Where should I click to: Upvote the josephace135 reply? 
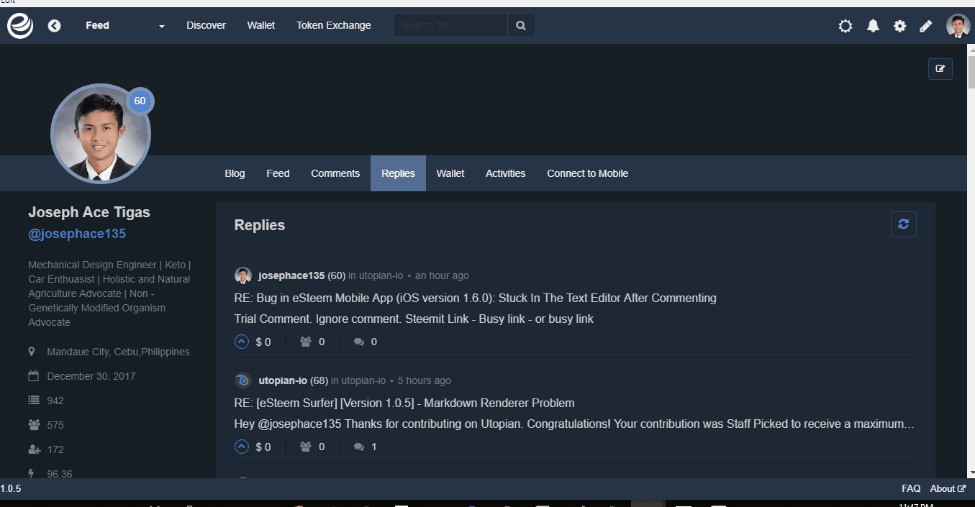pyautogui.click(x=242, y=342)
